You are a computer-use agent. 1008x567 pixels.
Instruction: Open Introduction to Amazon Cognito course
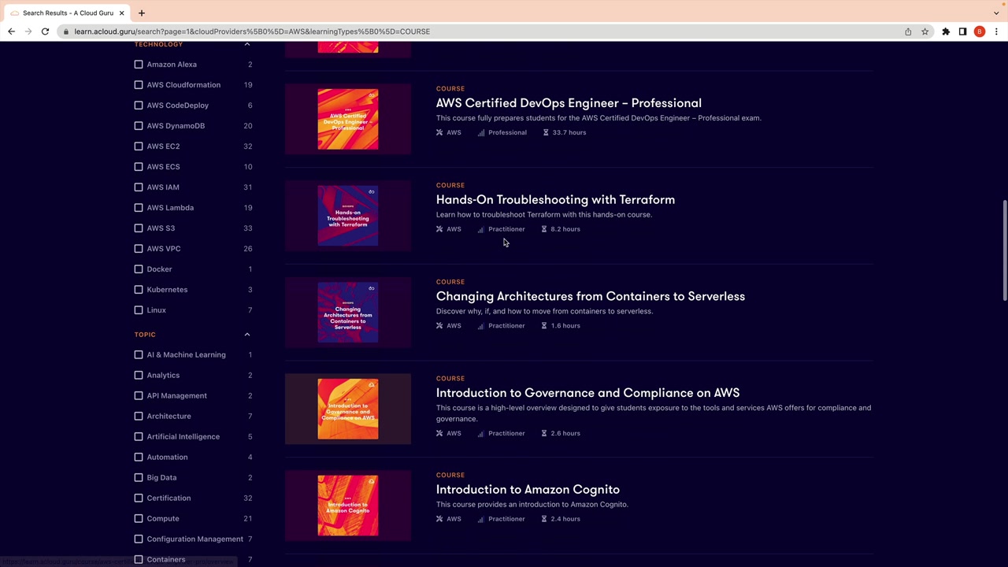528,490
